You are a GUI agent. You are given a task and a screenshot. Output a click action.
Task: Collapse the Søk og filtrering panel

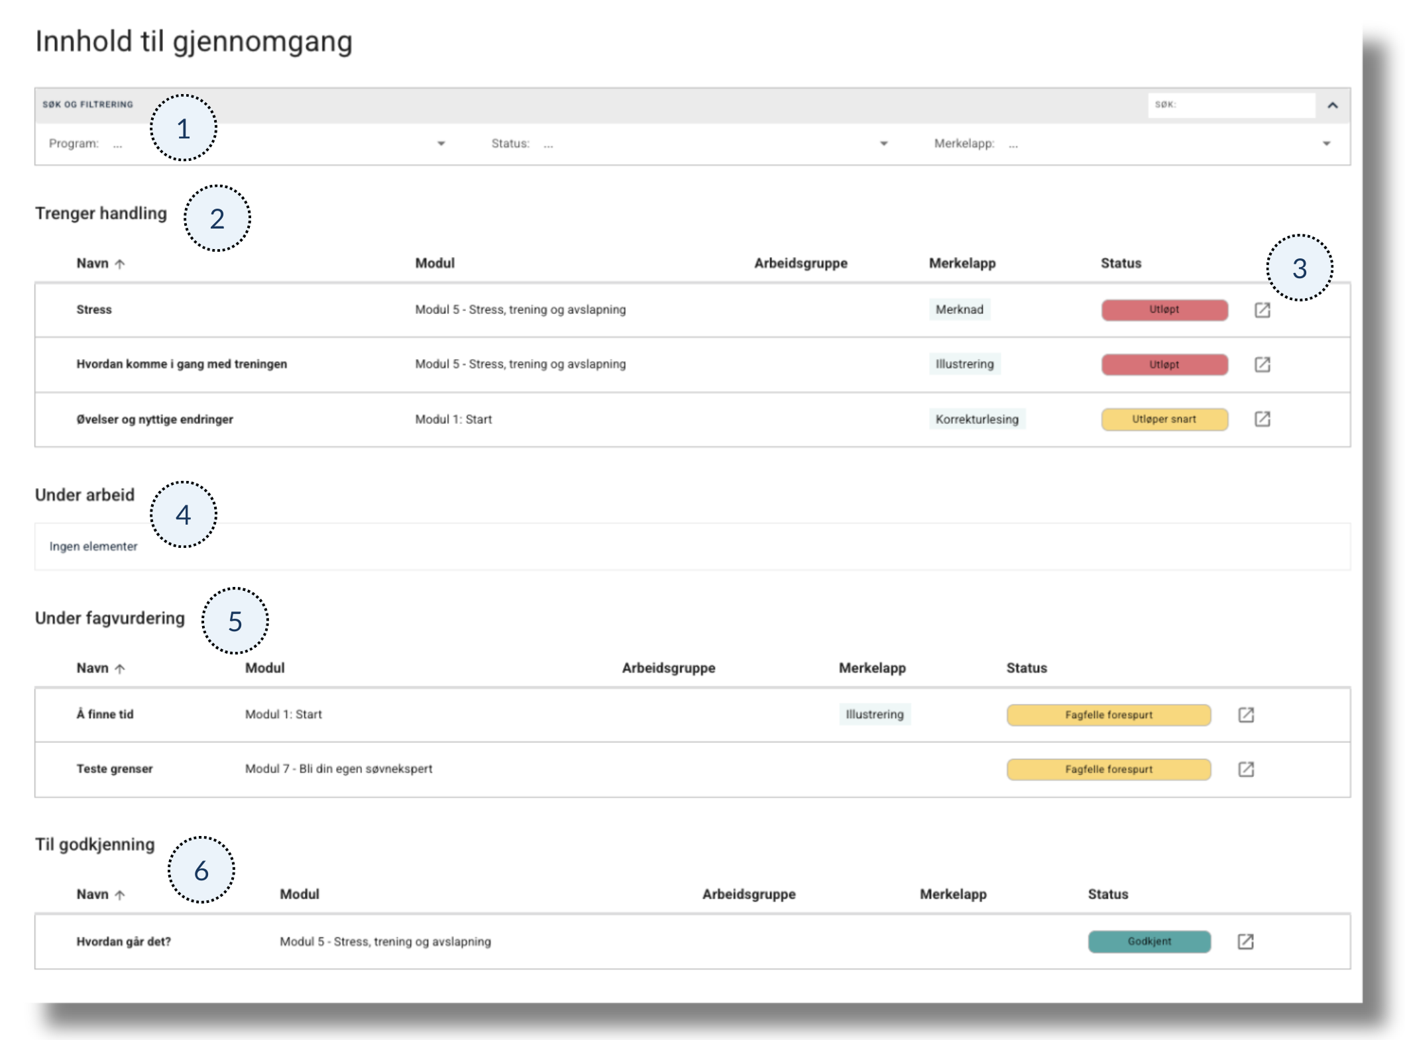[x=1332, y=105]
